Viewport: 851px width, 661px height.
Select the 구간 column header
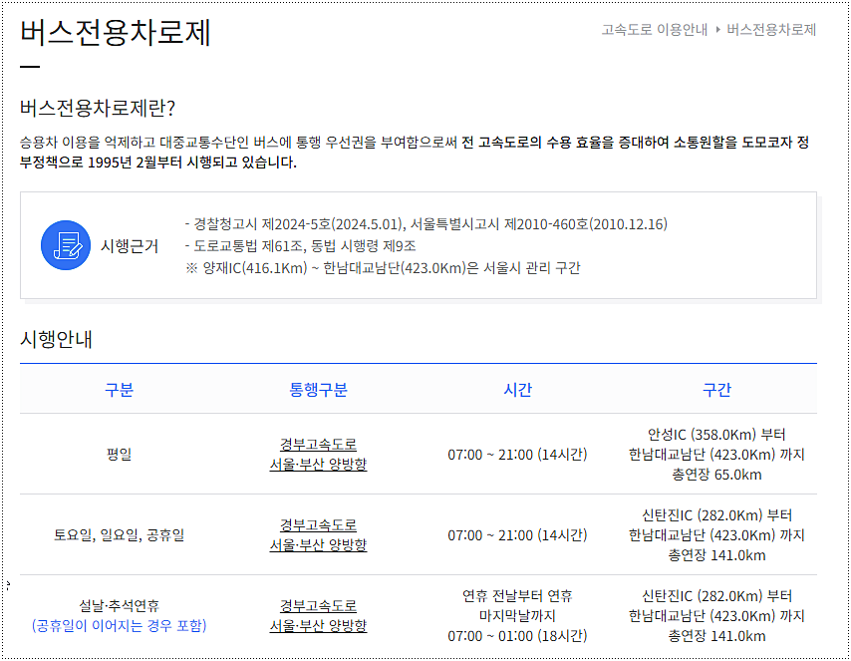pyautogui.click(x=716, y=390)
